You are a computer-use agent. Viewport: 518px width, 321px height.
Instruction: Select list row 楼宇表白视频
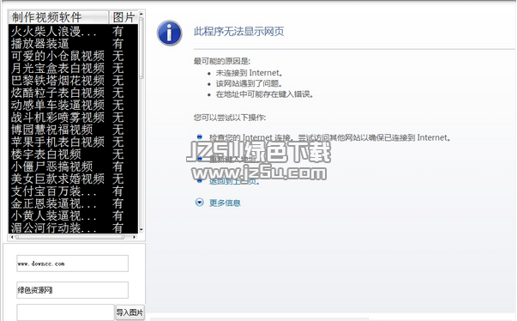tap(73, 154)
